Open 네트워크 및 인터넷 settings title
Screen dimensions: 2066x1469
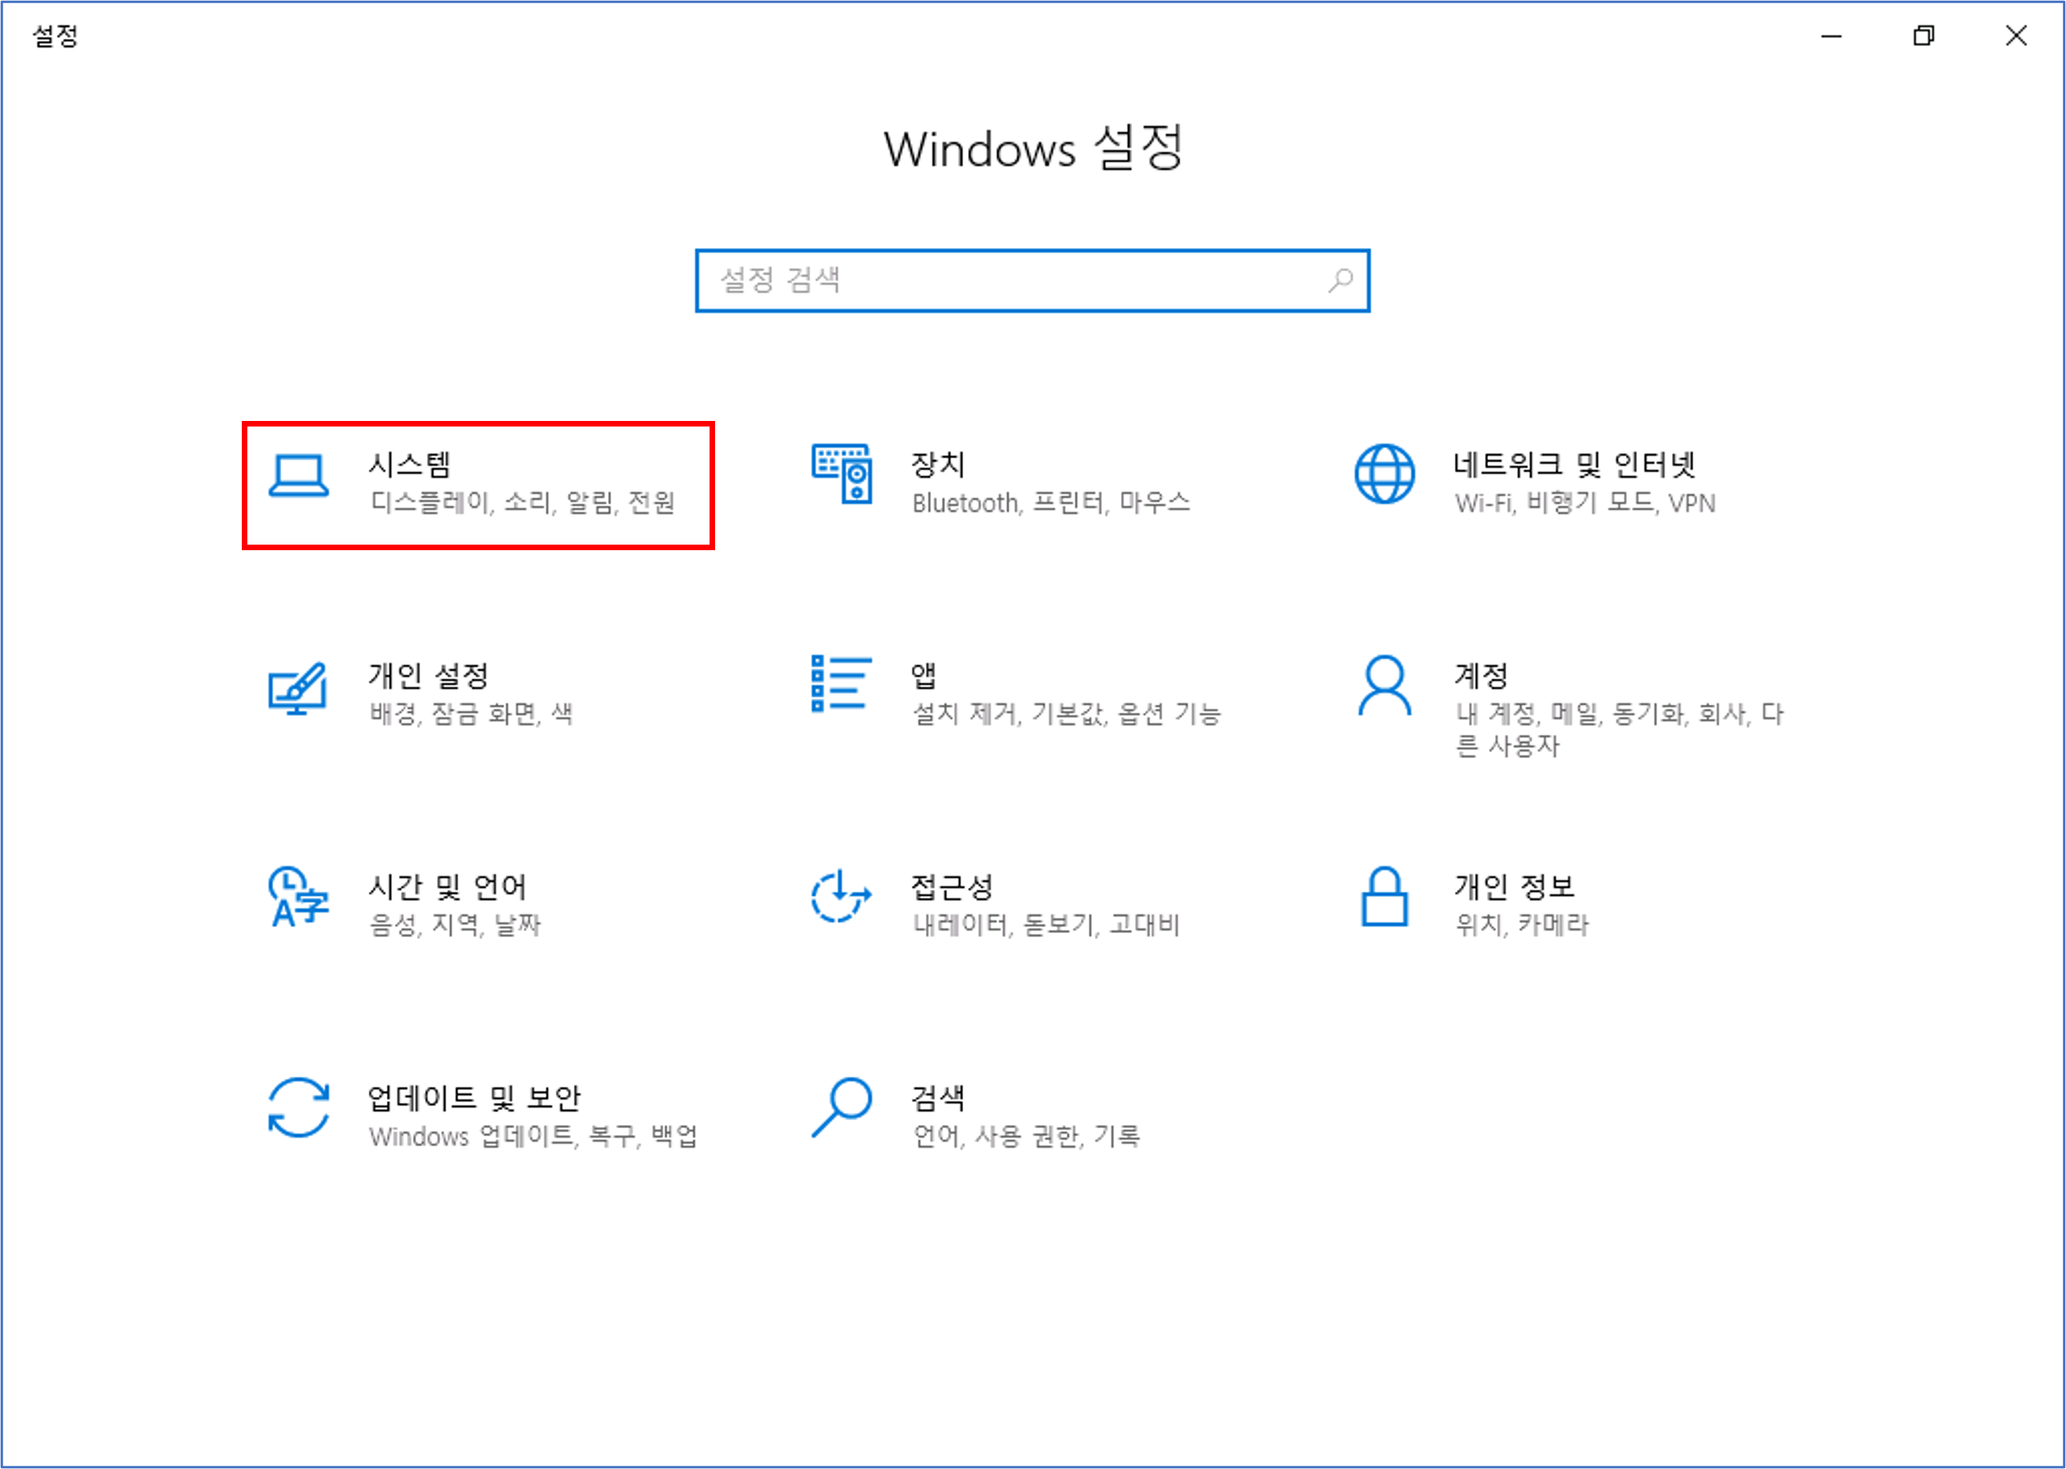(x=1574, y=465)
